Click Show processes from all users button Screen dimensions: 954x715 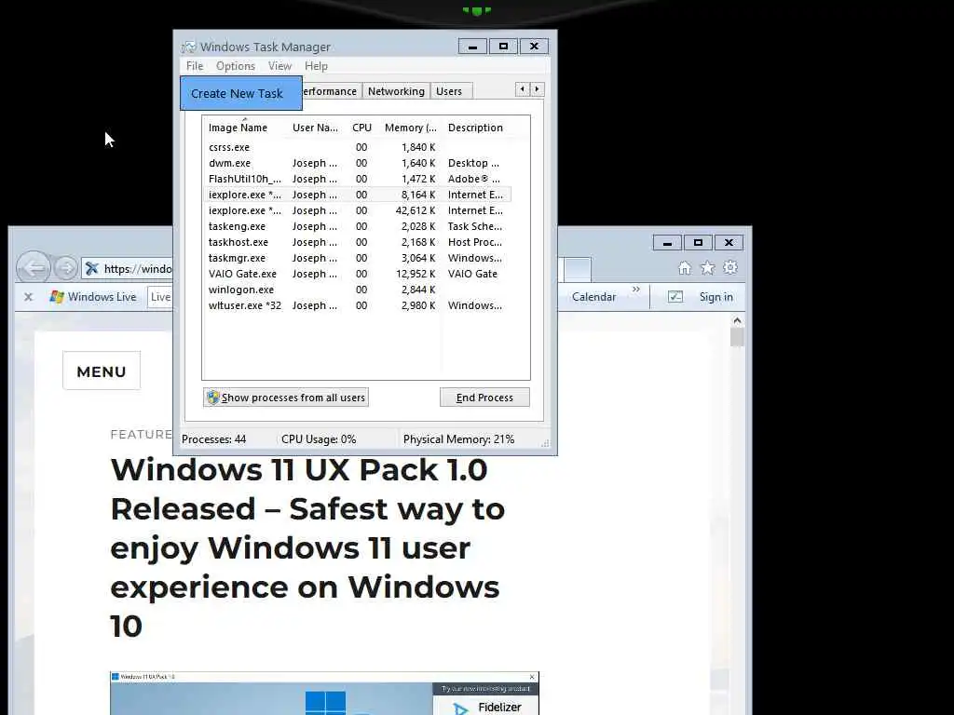click(286, 397)
